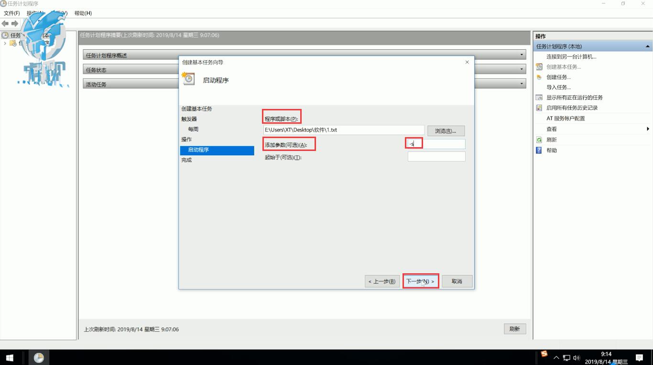The width and height of the screenshot is (653, 365).
Task: Click the 下一步(N) next button
Action: (421, 281)
